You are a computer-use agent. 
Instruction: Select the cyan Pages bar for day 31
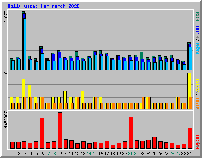(x=191, y=58)
